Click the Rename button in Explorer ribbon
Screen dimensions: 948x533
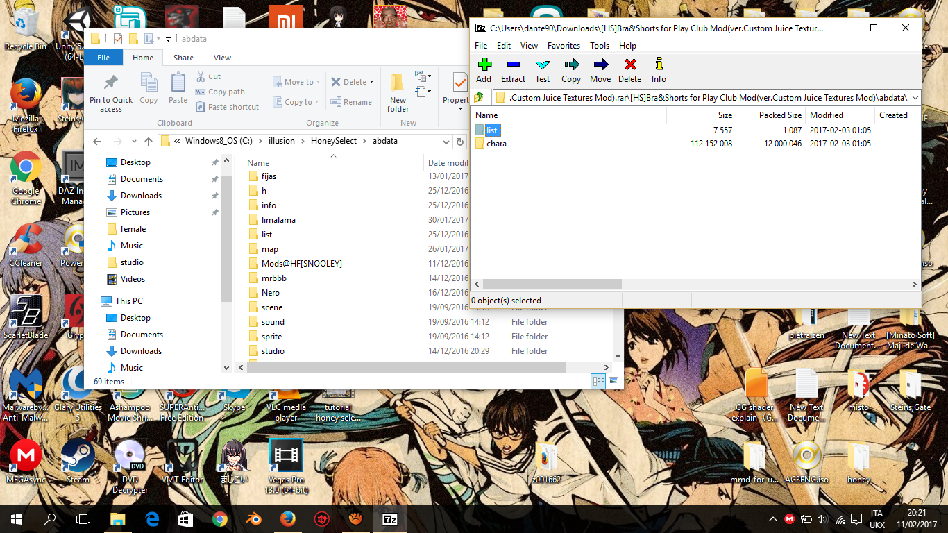pos(351,102)
